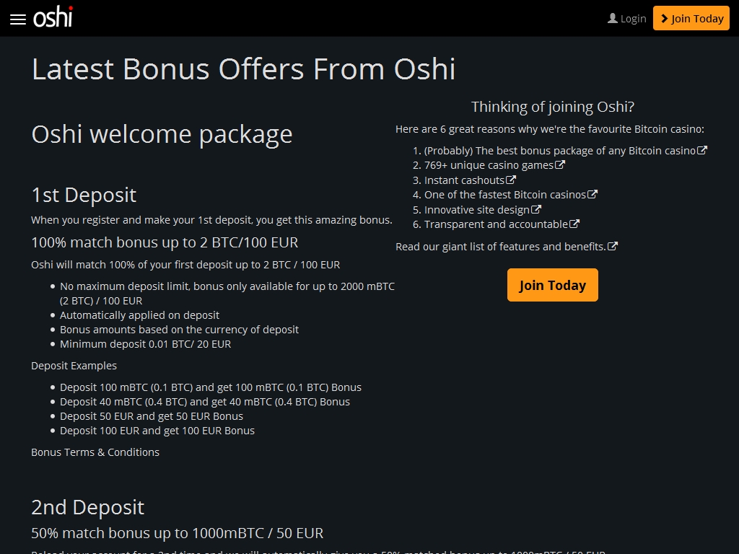Click external icon after Transparent and accountable

click(x=574, y=224)
